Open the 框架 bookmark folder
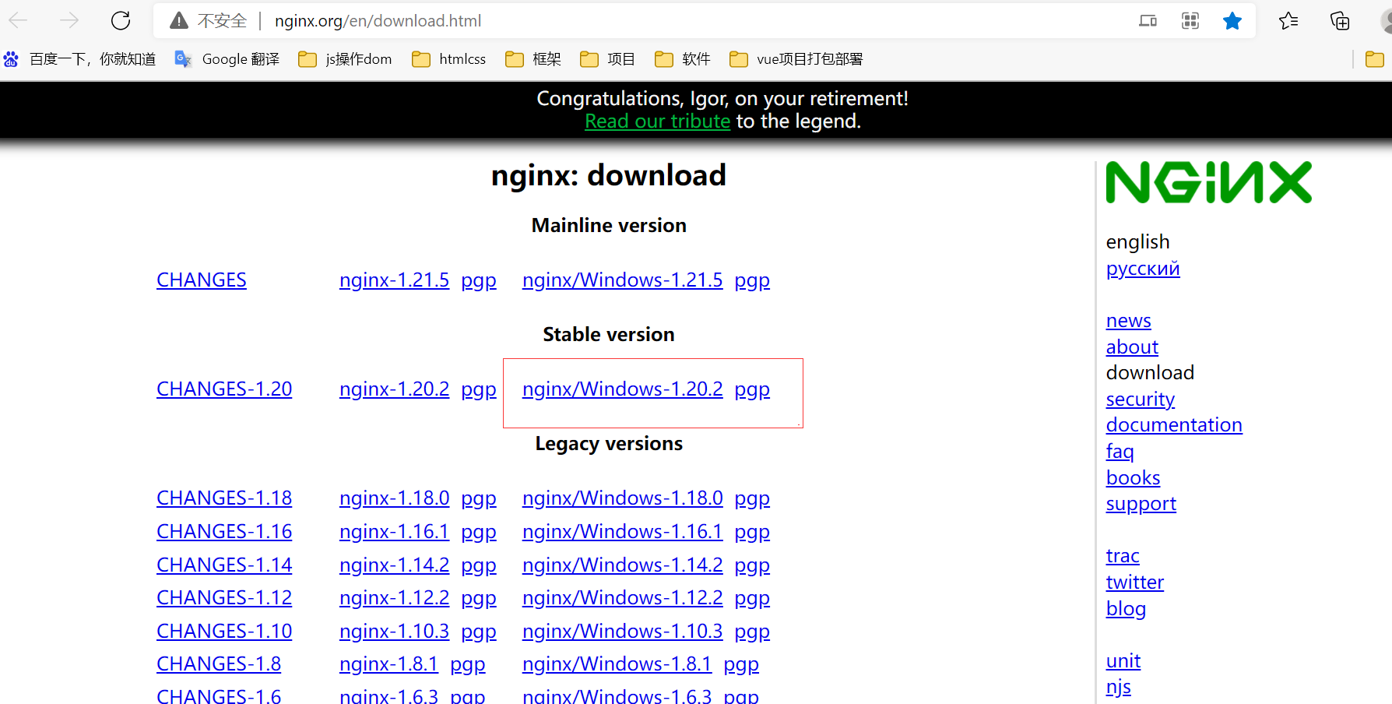The width and height of the screenshot is (1392, 704). 533,59
